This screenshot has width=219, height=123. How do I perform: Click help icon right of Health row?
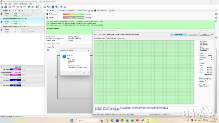216,18
